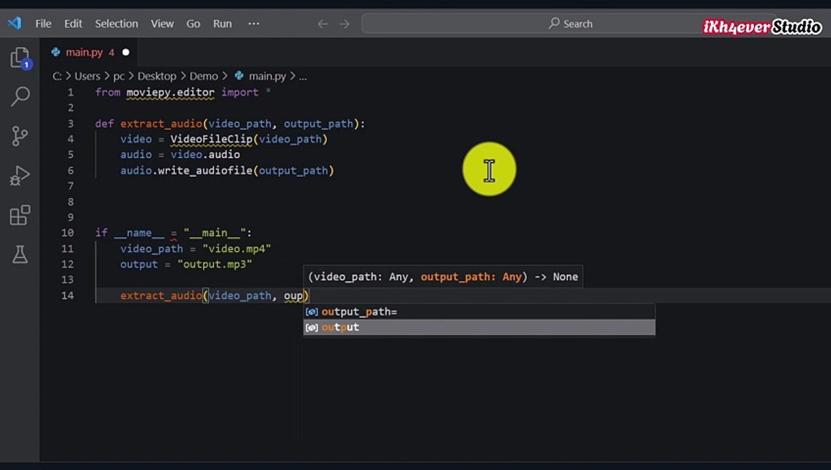The height and width of the screenshot is (470, 831).
Task: Click the Python file icon on main.py tab
Action: 56,52
